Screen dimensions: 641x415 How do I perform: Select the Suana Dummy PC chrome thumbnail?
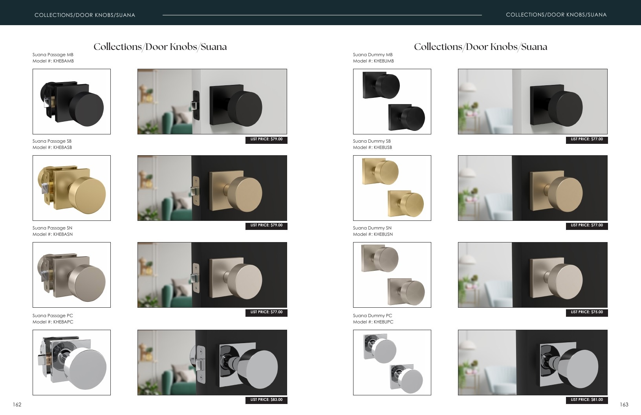point(392,362)
